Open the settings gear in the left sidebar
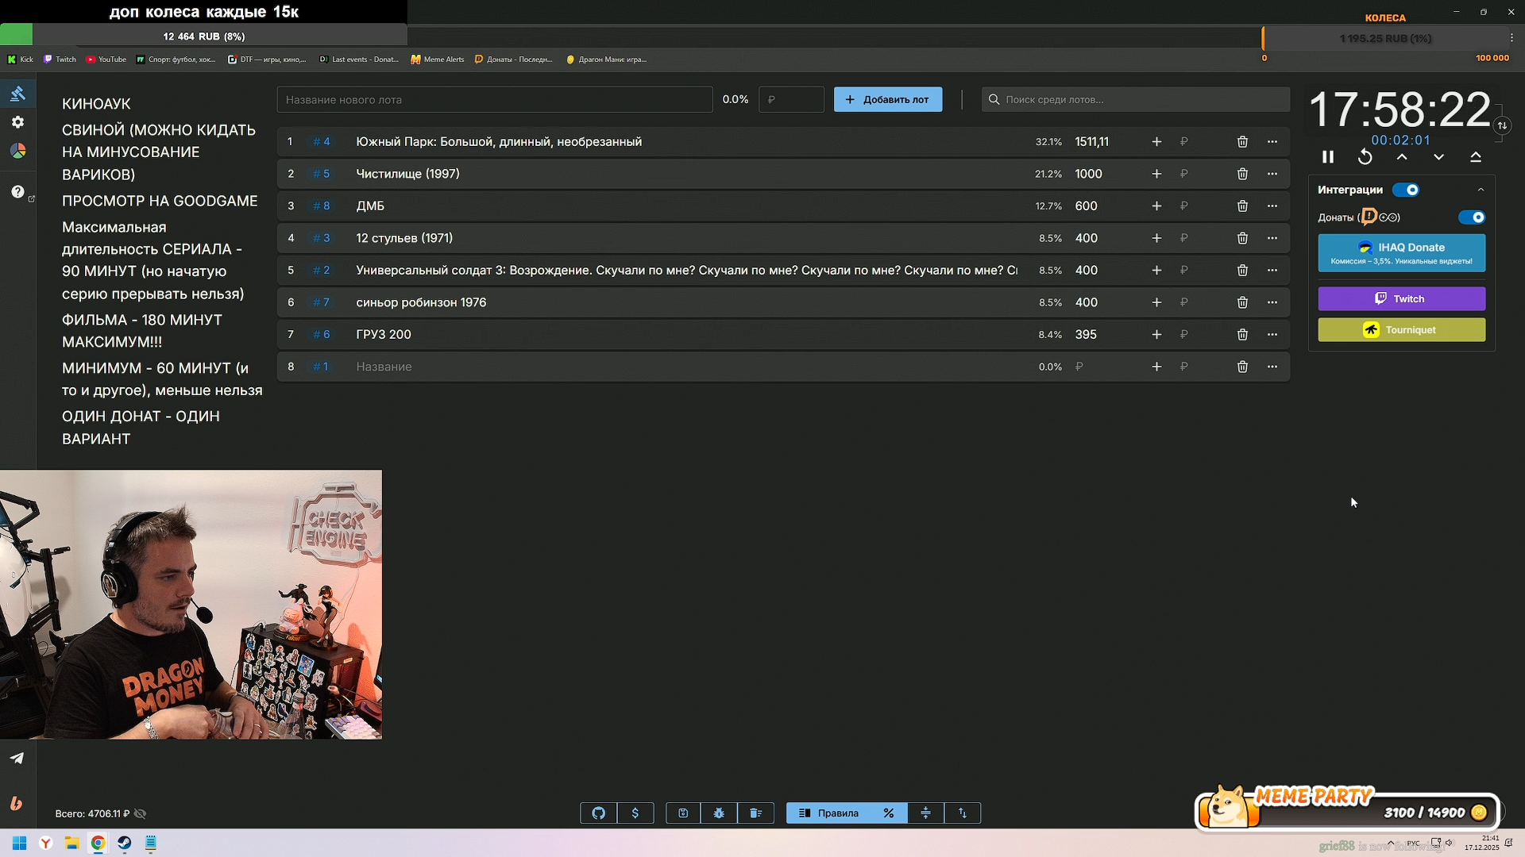The height and width of the screenshot is (857, 1525). [17, 122]
